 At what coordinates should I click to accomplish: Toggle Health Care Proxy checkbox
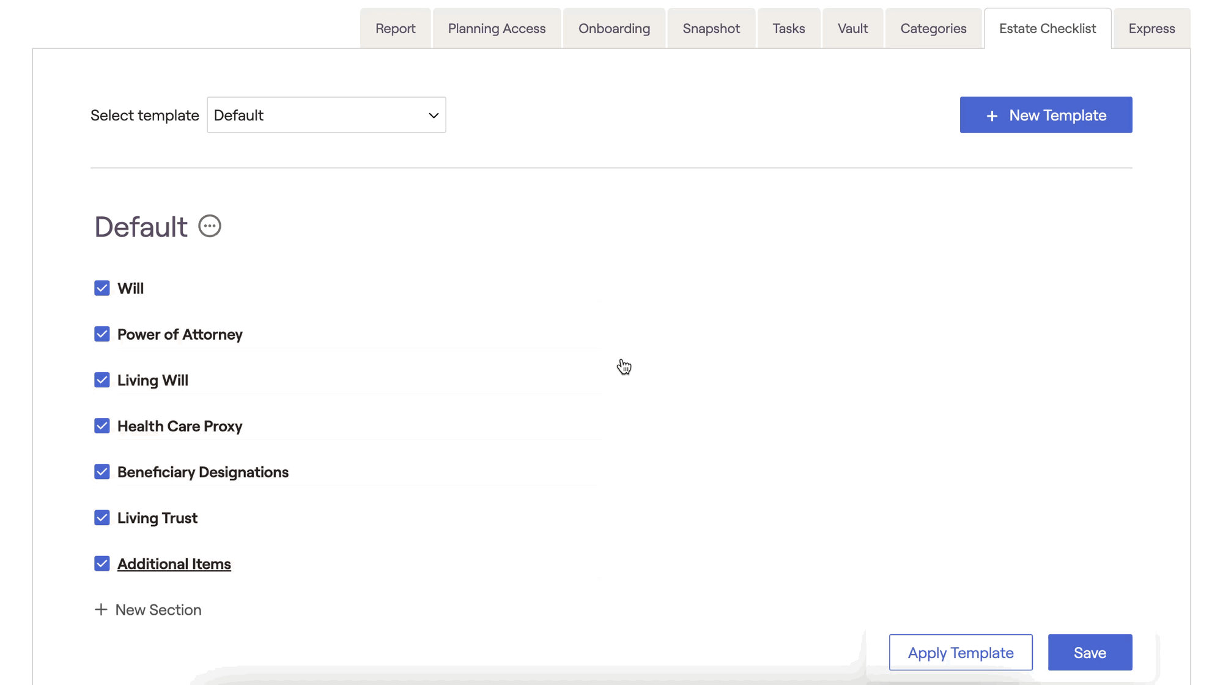(102, 426)
